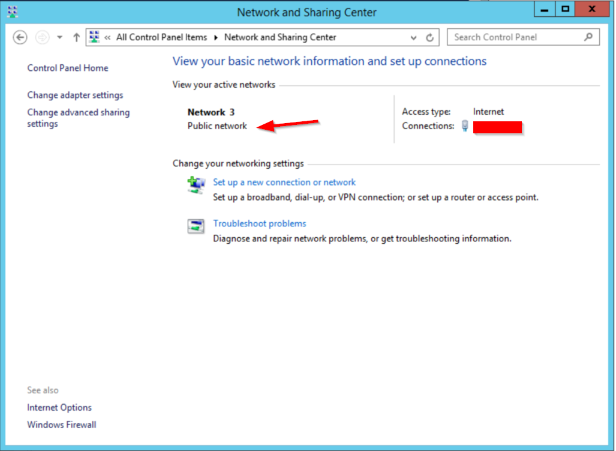Open the address bar history dropdown

click(x=413, y=38)
